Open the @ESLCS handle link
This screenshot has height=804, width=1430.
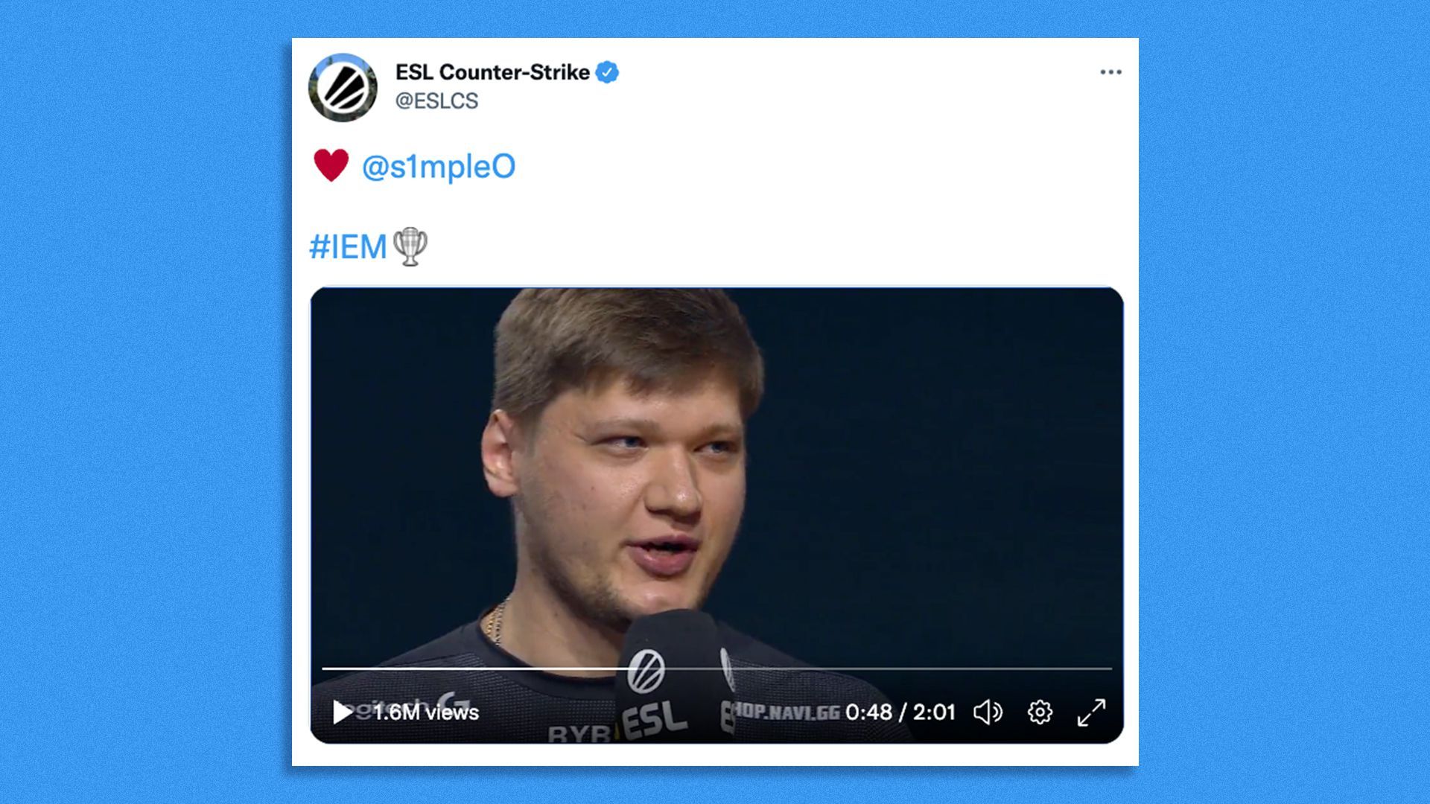point(436,100)
